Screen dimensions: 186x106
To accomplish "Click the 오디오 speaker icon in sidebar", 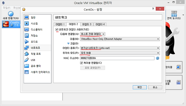I will (27, 42).
